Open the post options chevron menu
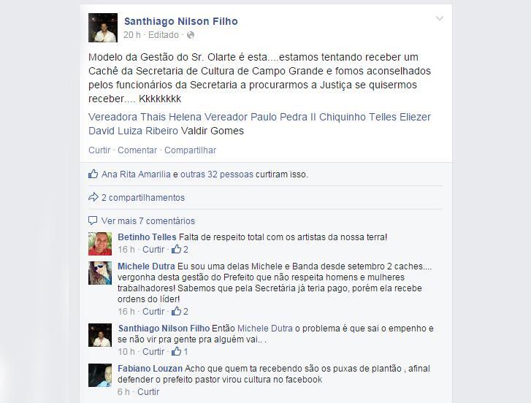 pos(439,18)
